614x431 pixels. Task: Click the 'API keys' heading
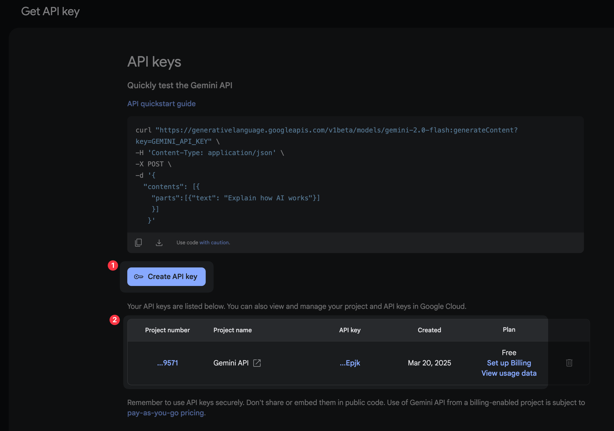click(154, 62)
